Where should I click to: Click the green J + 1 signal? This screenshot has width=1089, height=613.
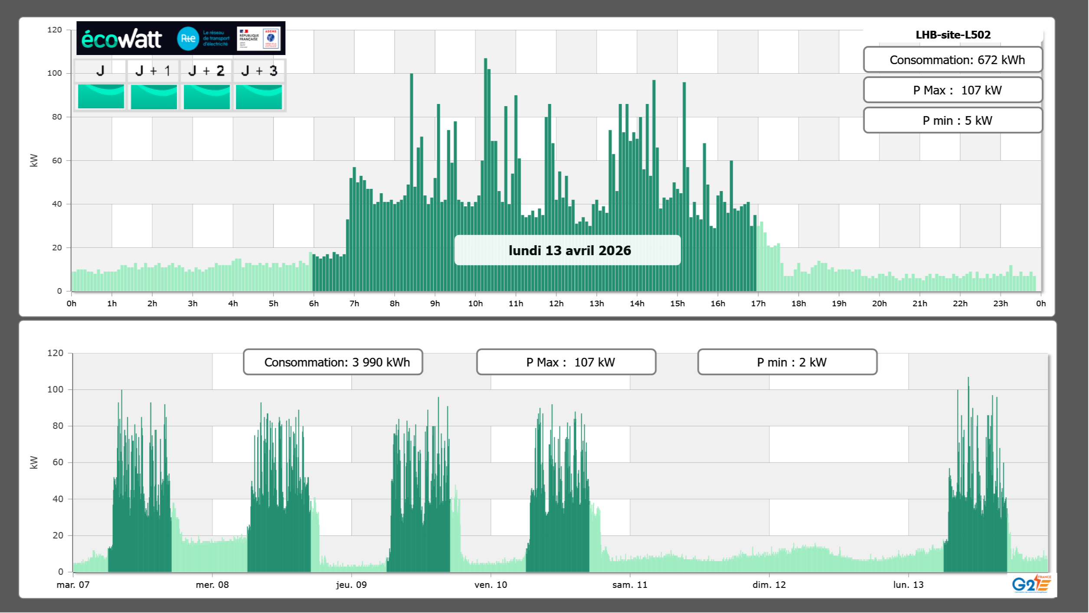tap(154, 97)
